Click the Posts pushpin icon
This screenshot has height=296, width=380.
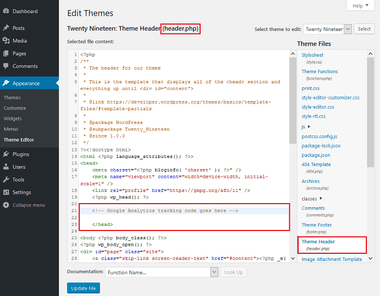click(x=6, y=28)
